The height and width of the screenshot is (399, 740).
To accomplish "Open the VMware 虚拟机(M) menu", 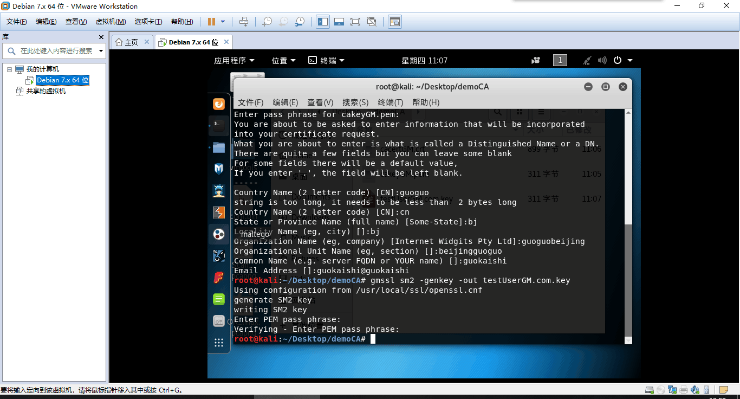I will click(111, 22).
